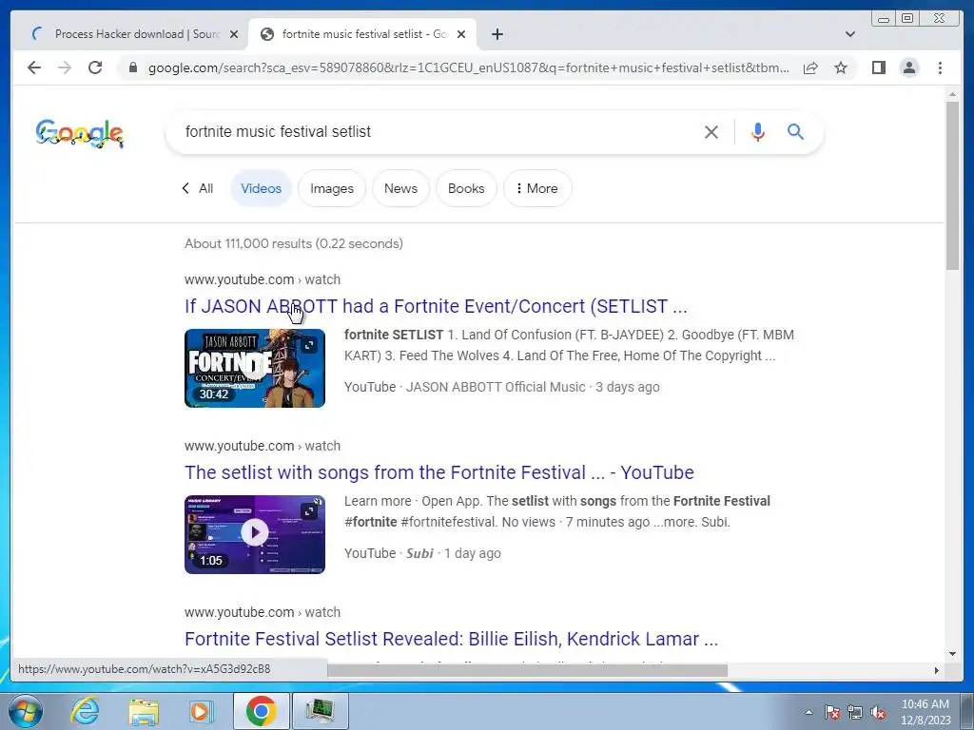Screen dimensions: 974x730
Task: Select the Chrome taskbar button
Action: pos(261,711)
